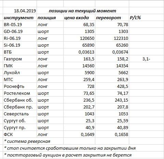Screen dimensions: 164x159
Task: Select the date cell 18.04.2019
Action: [20, 11]
